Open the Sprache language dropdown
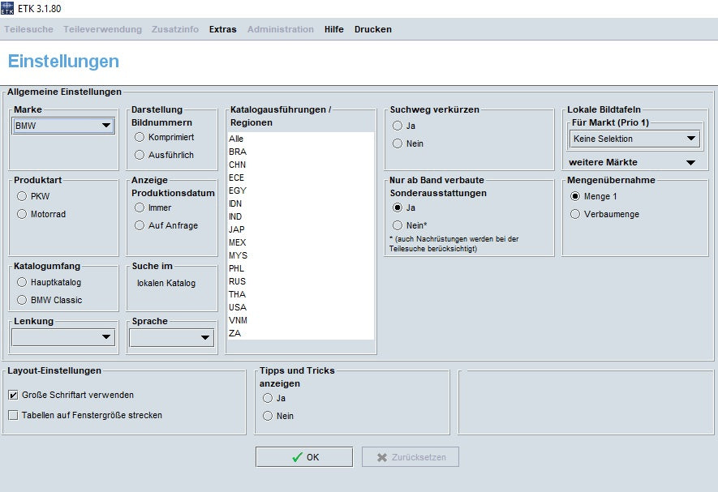Viewport: 718px width, 492px height. (x=171, y=337)
